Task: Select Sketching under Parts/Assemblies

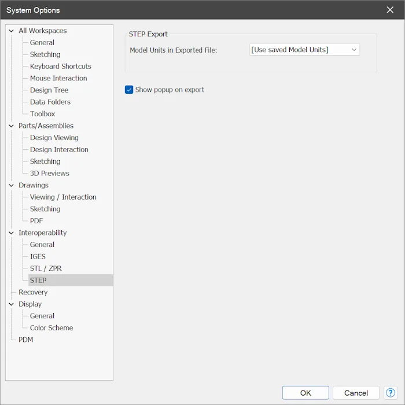Action: point(45,161)
